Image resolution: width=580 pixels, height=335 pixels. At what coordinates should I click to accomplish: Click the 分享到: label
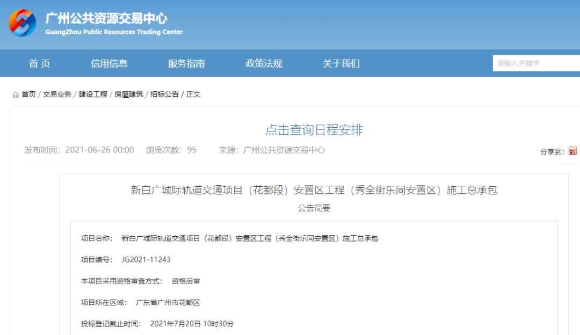pyautogui.click(x=552, y=151)
